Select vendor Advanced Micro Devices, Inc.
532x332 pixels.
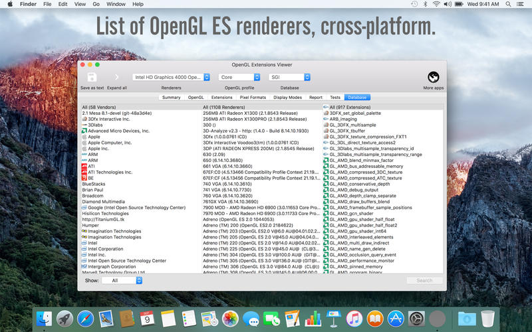click(140, 131)
